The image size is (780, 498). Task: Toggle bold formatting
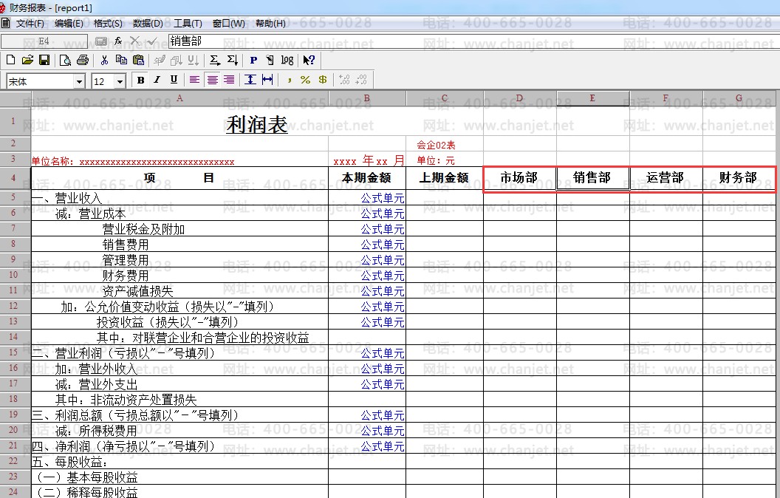(141, 80)
